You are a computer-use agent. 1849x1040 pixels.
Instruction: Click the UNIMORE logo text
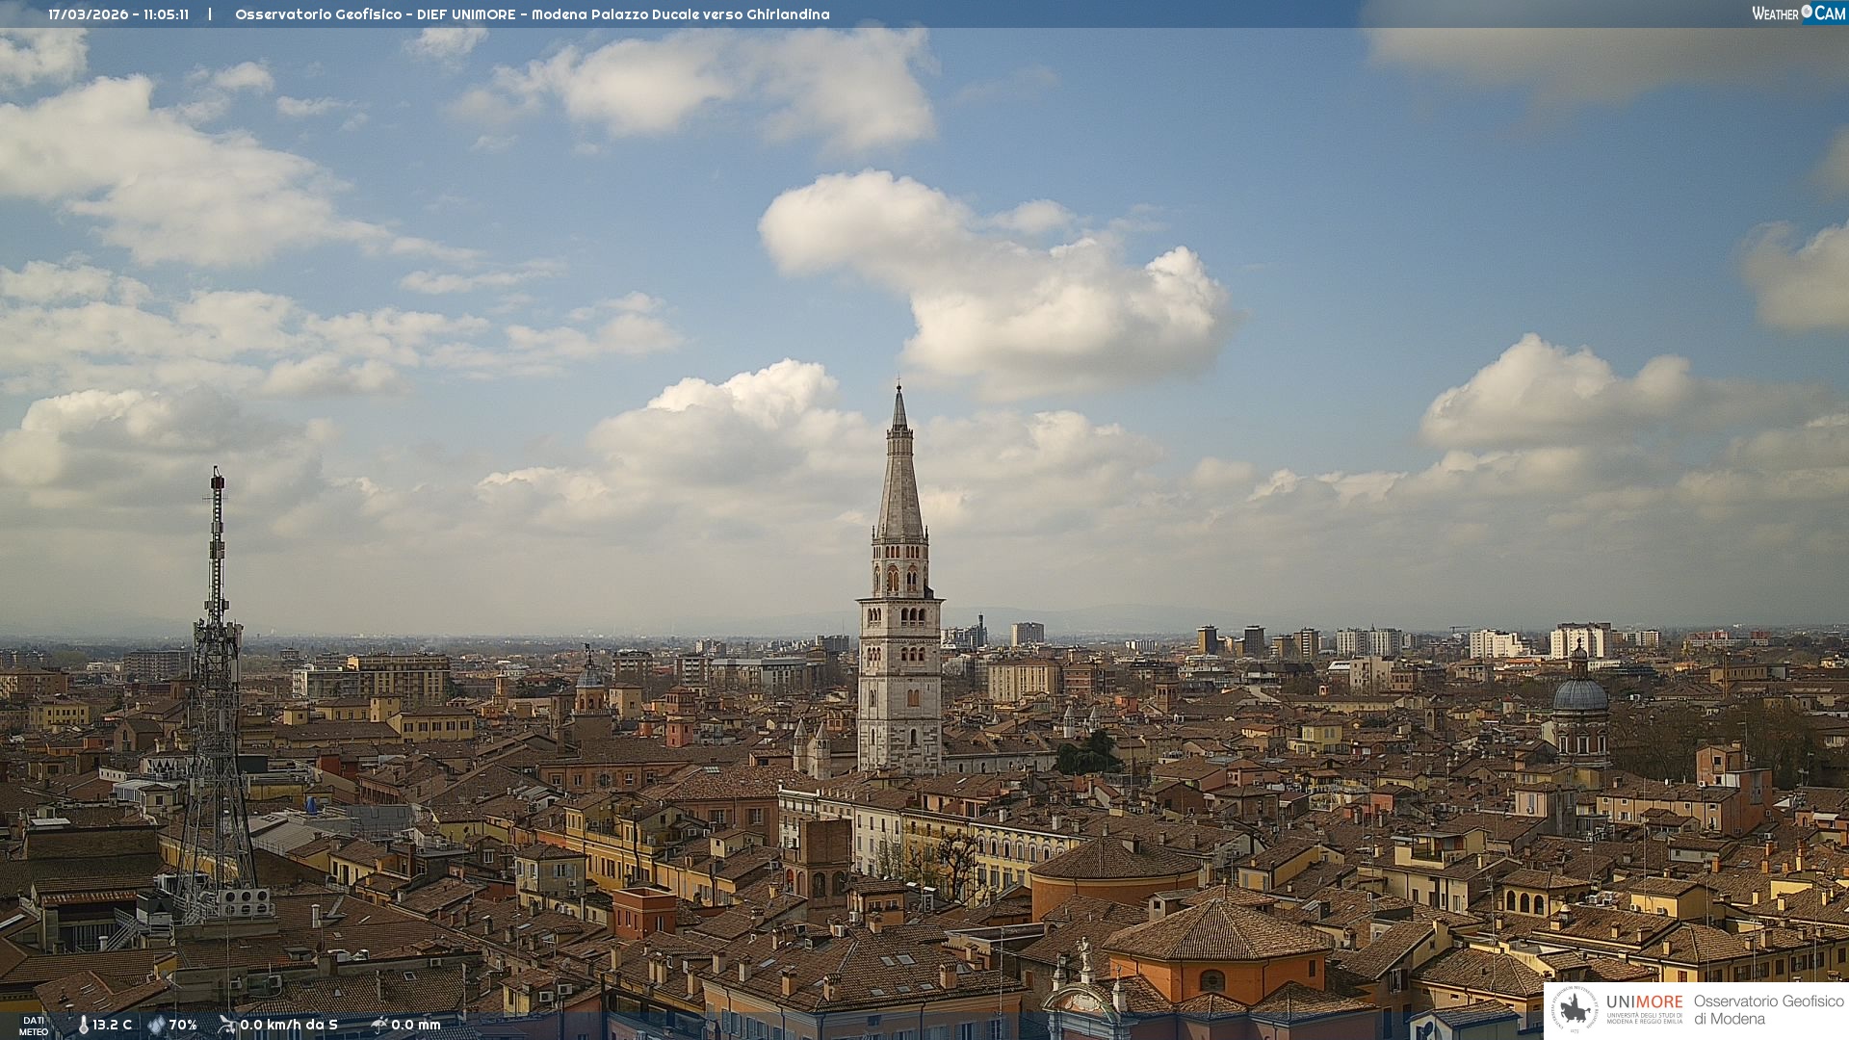1644,1002
